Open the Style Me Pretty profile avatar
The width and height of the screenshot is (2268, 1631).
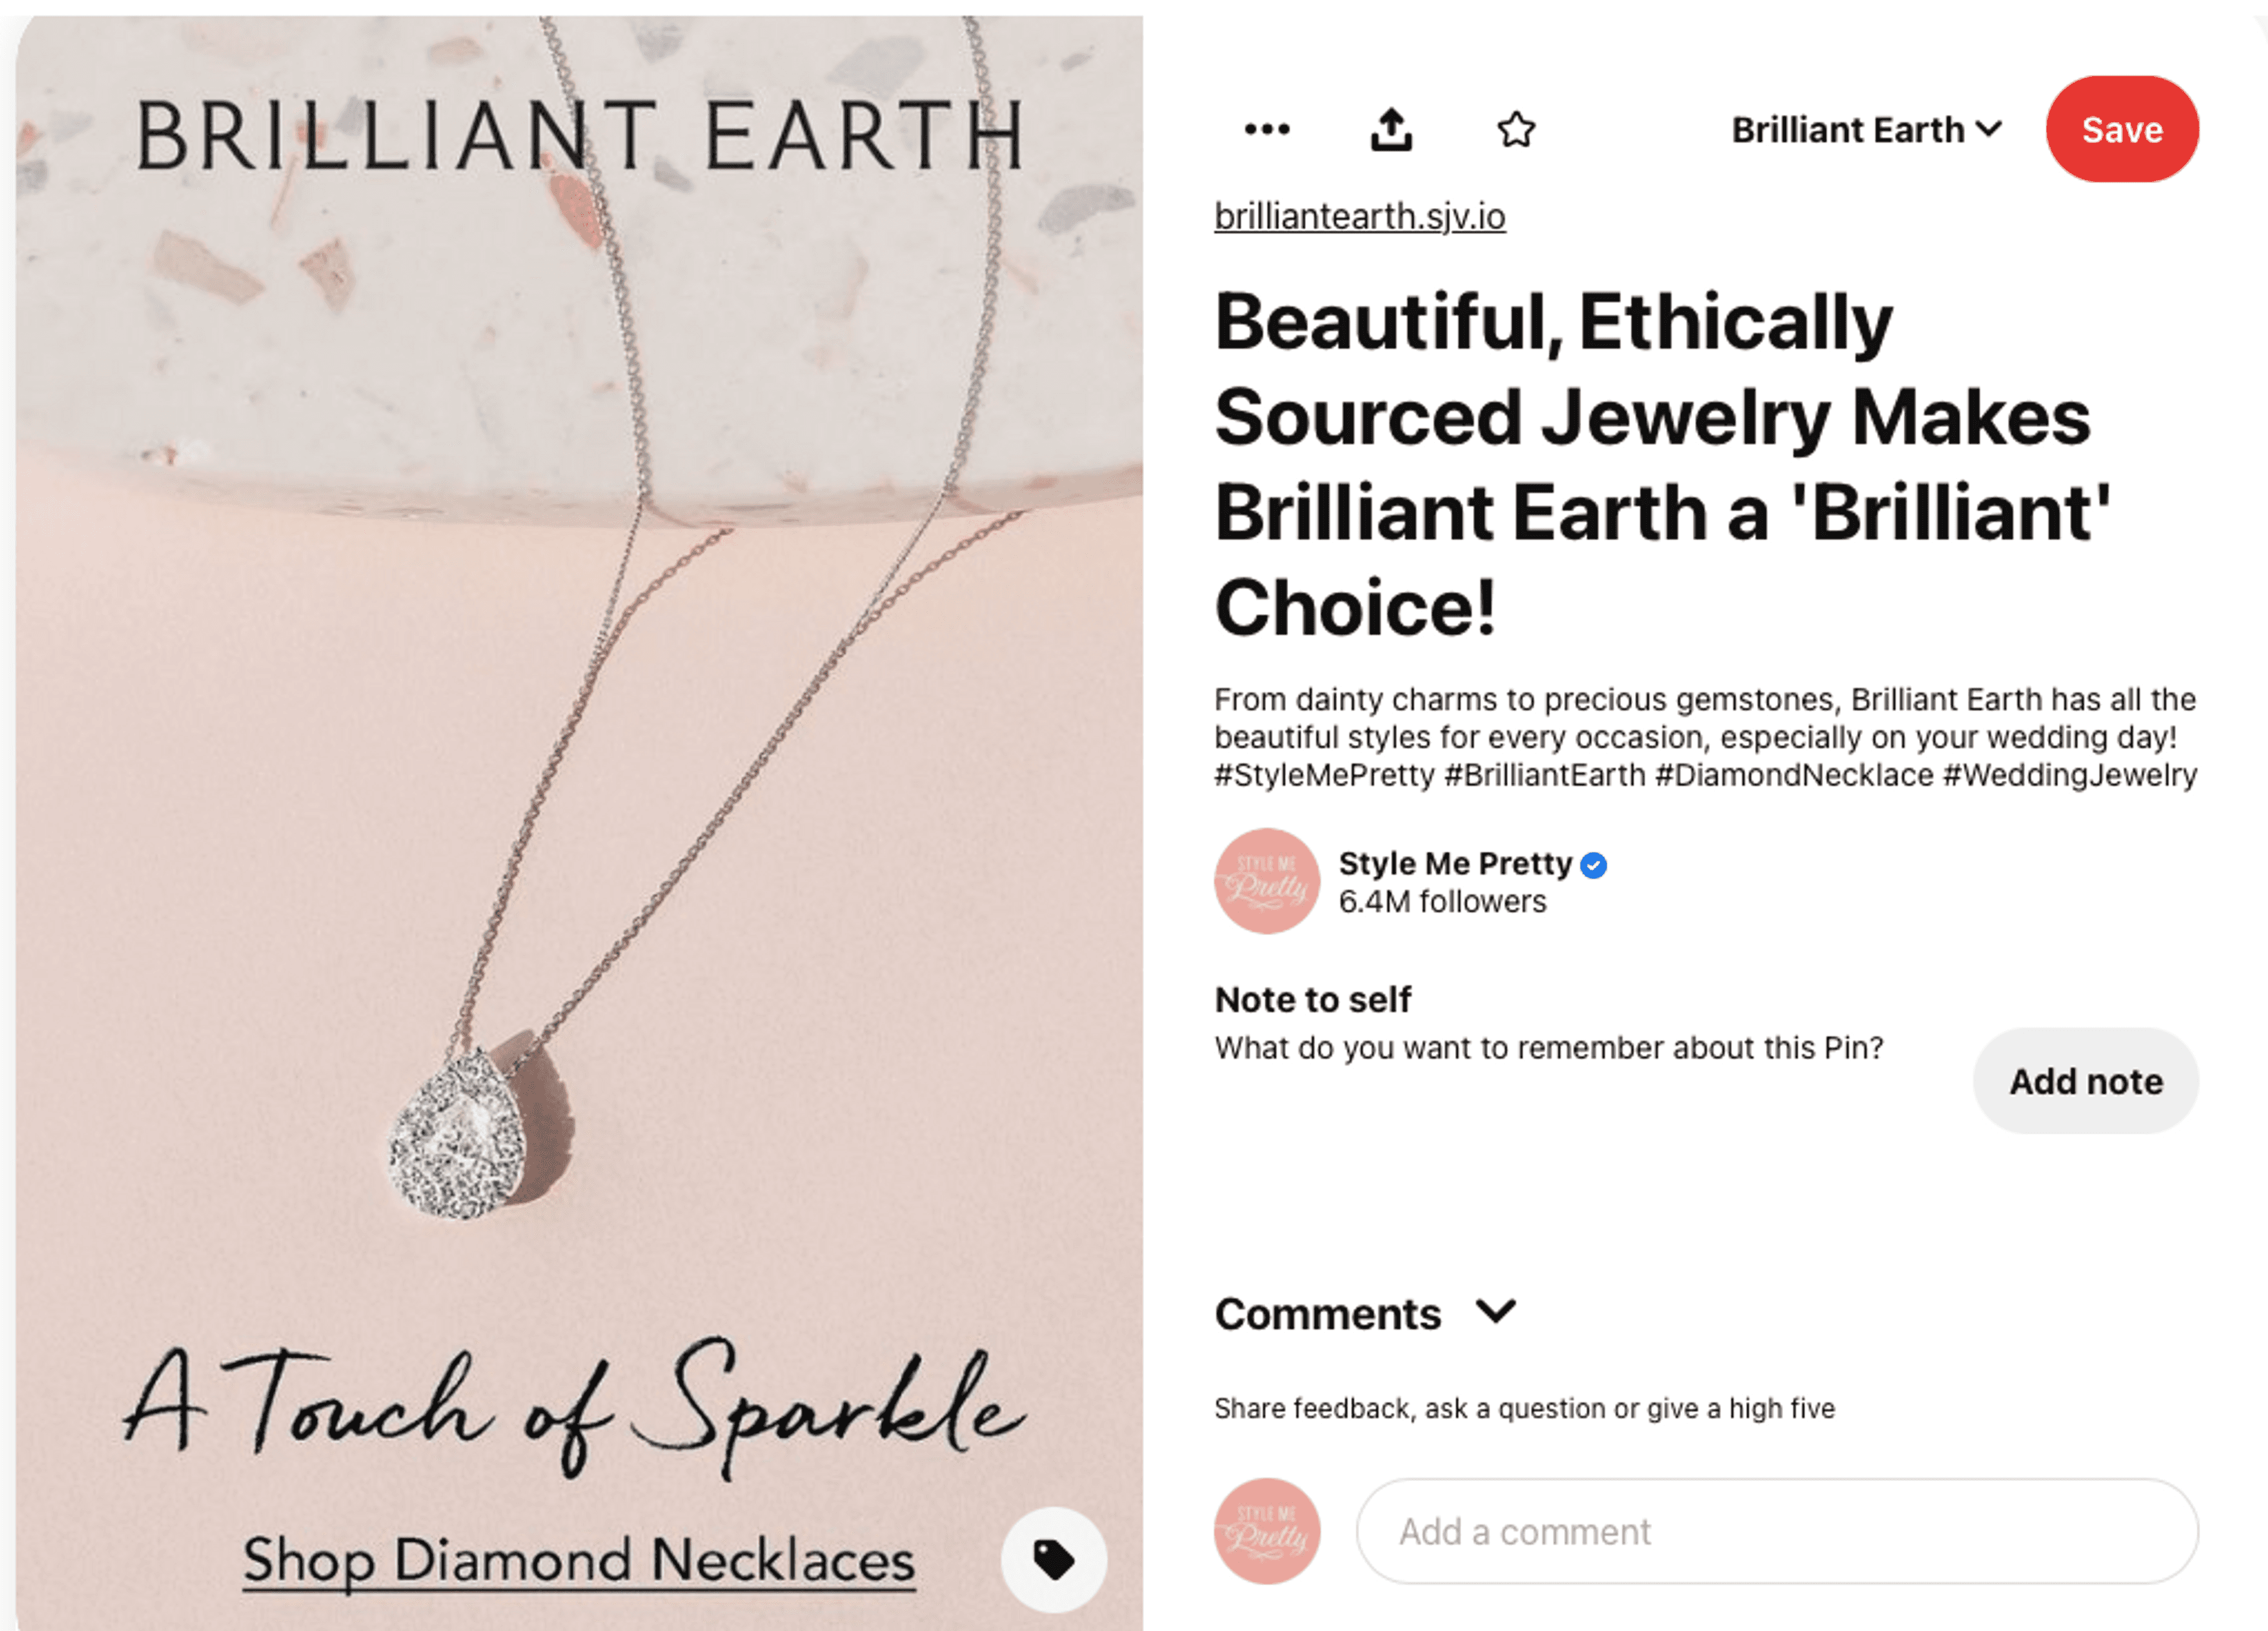(1267, 881)
